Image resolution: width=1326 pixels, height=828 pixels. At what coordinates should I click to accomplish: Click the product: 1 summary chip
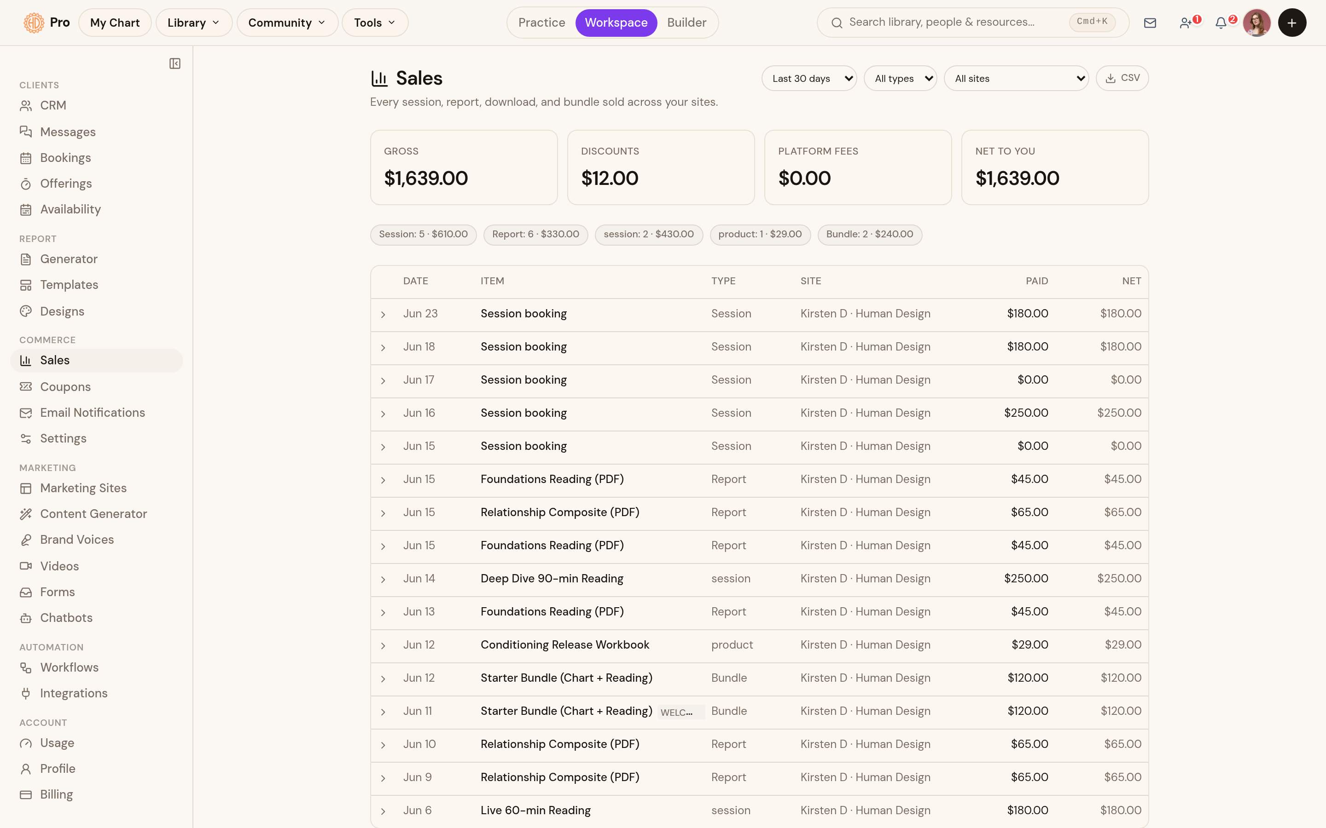tap(760, 235)
